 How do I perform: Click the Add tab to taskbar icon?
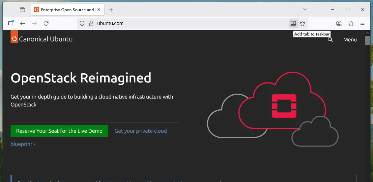pos(293,23)
